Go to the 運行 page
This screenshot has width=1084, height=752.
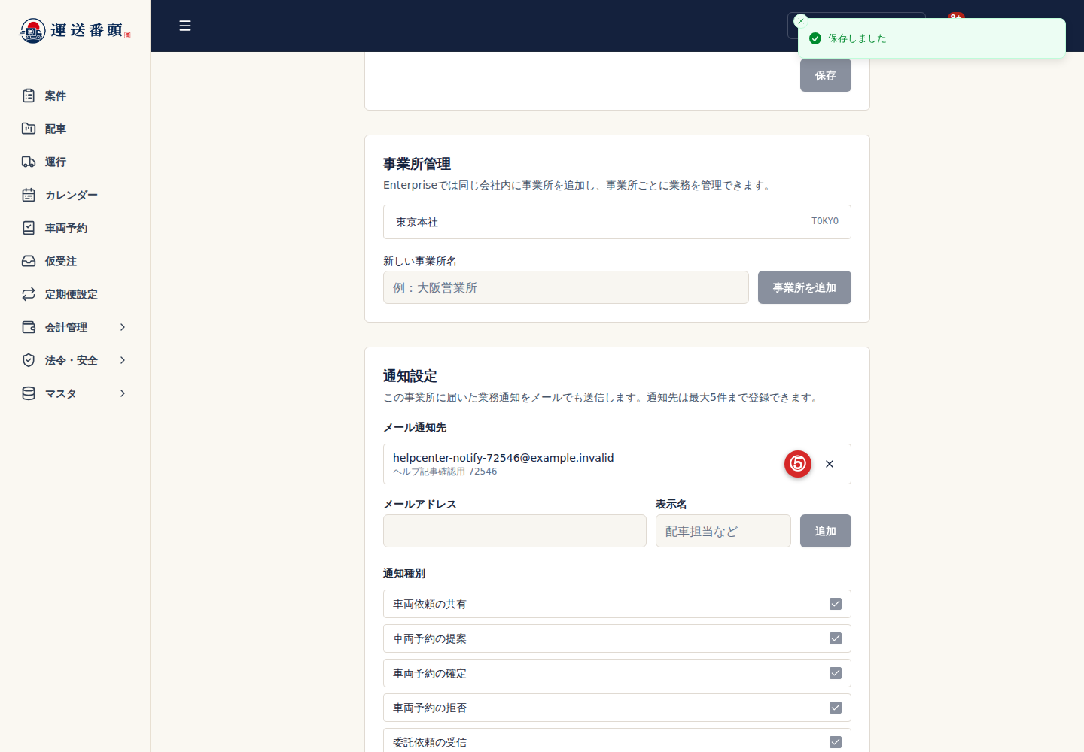(75, 162)
